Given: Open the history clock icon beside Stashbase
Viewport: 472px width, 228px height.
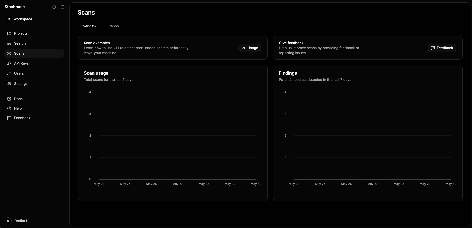Looking at the screenshot, I should (x=54, y=7).
